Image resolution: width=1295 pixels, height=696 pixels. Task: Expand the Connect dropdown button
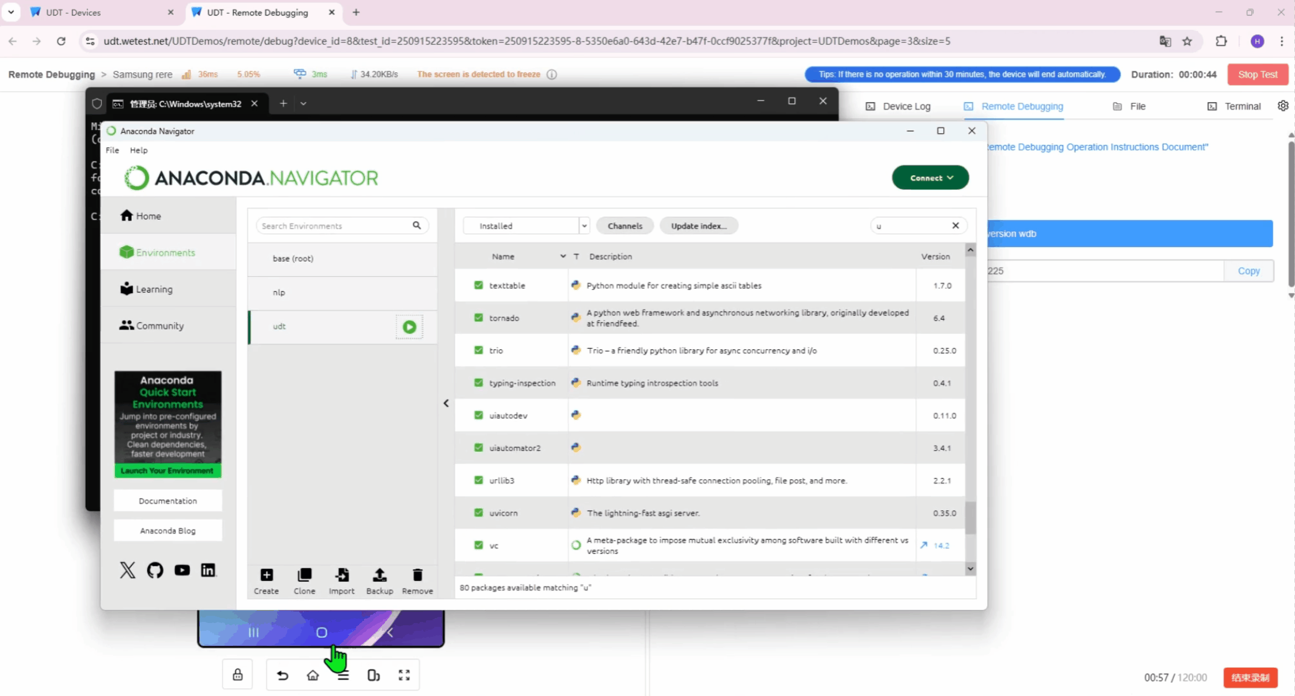[x=930, y=178]
